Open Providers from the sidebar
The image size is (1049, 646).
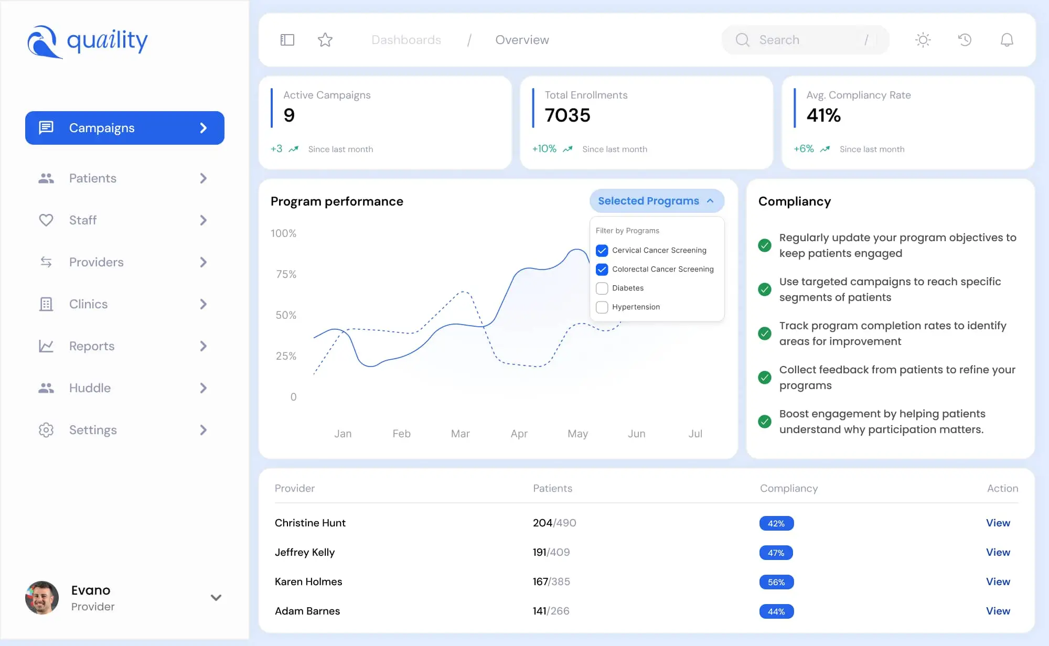95,262
